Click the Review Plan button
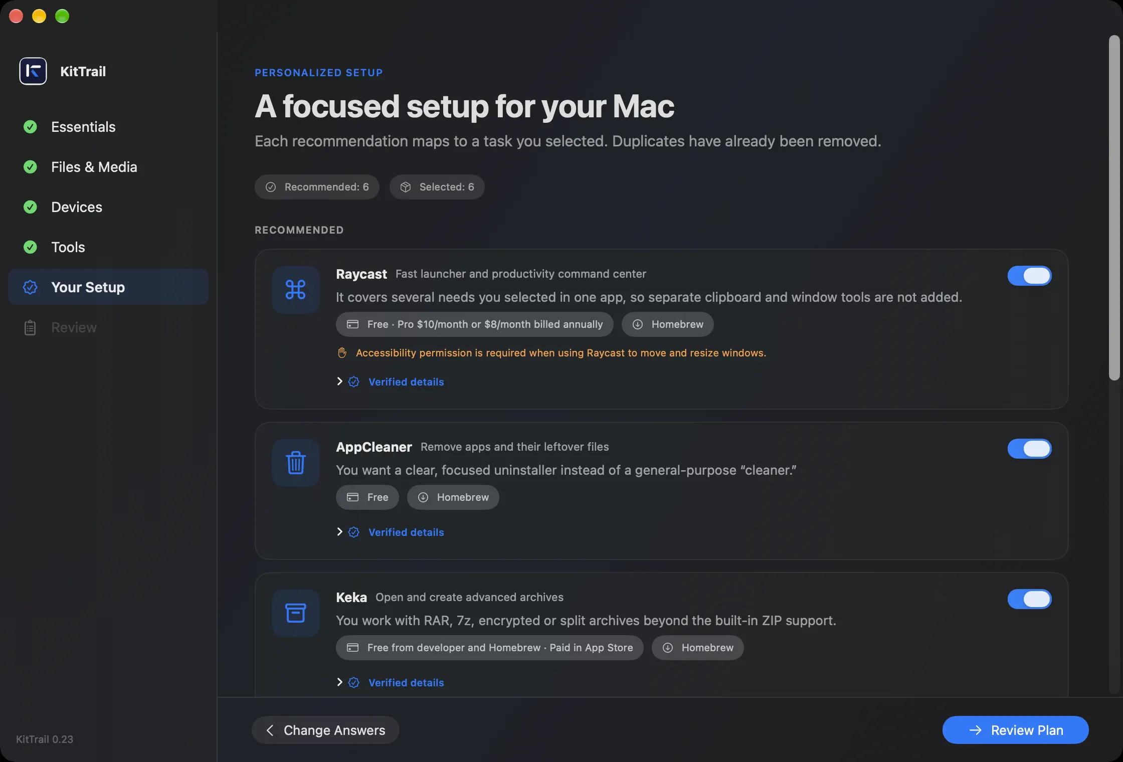The image size is (1123, 762). pos(1015,730)
